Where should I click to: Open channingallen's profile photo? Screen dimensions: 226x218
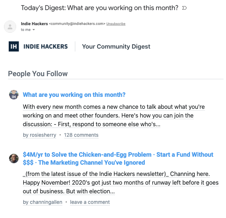14,159
